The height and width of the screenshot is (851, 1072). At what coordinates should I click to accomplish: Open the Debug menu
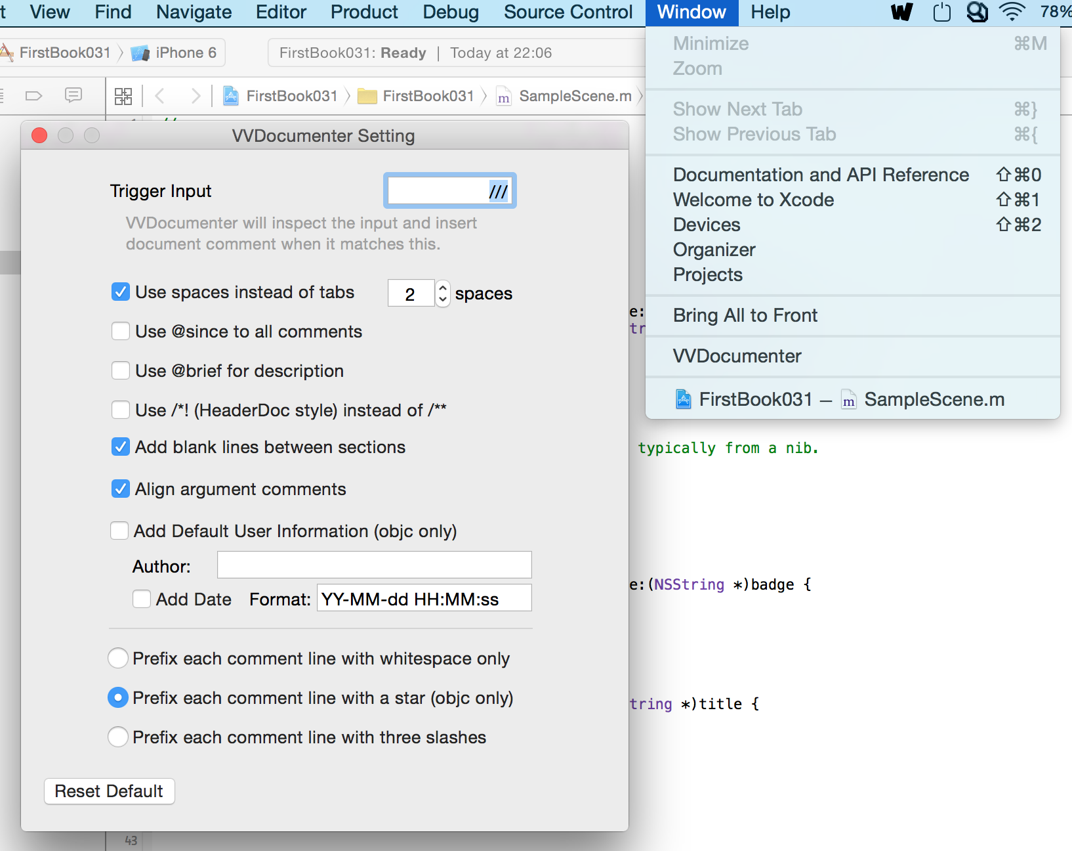click(x=451, y=12)
